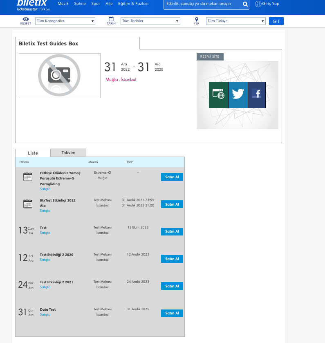This screenshot has width=325, height=343.
Task: Click Satın Al for Fethiye Ölüdeniz Paragliding
Action: (x=172, y=177)
